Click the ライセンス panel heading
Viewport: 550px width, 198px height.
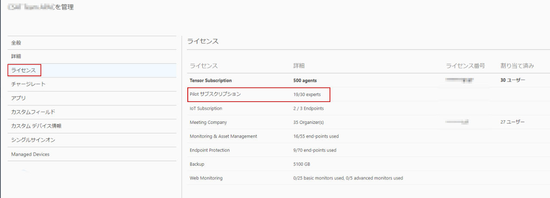(203, 41)
